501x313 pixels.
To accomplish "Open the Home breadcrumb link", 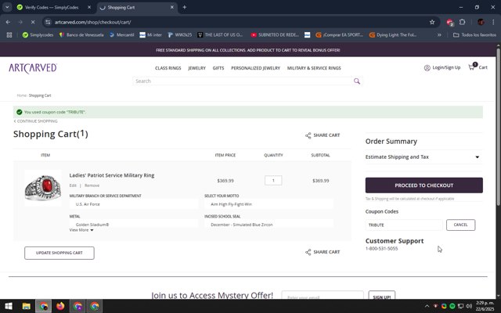I will (x=21, y=95).
